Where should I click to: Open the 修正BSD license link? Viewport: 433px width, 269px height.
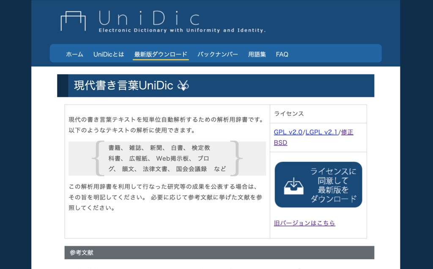click(x=347, y=132)
